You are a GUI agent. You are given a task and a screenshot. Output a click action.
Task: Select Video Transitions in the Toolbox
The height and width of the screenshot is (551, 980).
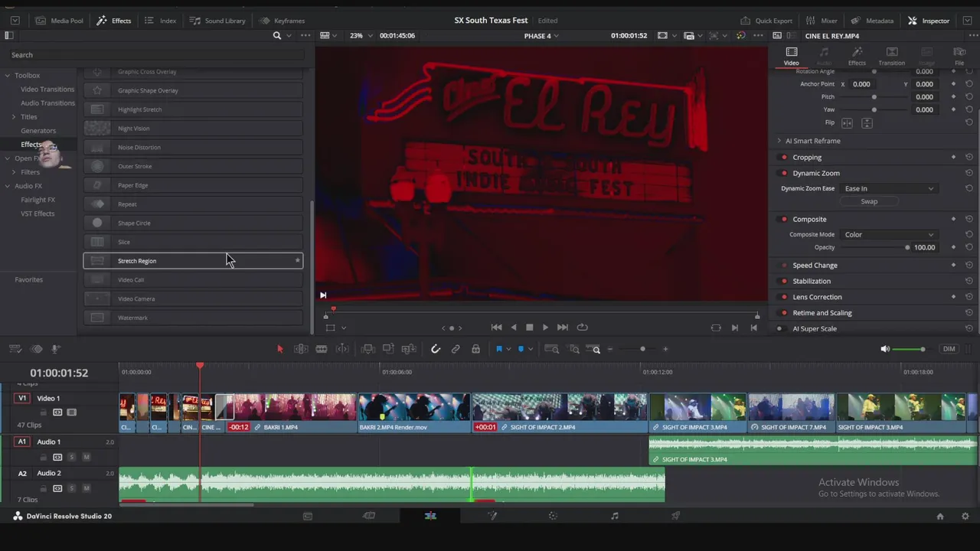pos(47,90)
